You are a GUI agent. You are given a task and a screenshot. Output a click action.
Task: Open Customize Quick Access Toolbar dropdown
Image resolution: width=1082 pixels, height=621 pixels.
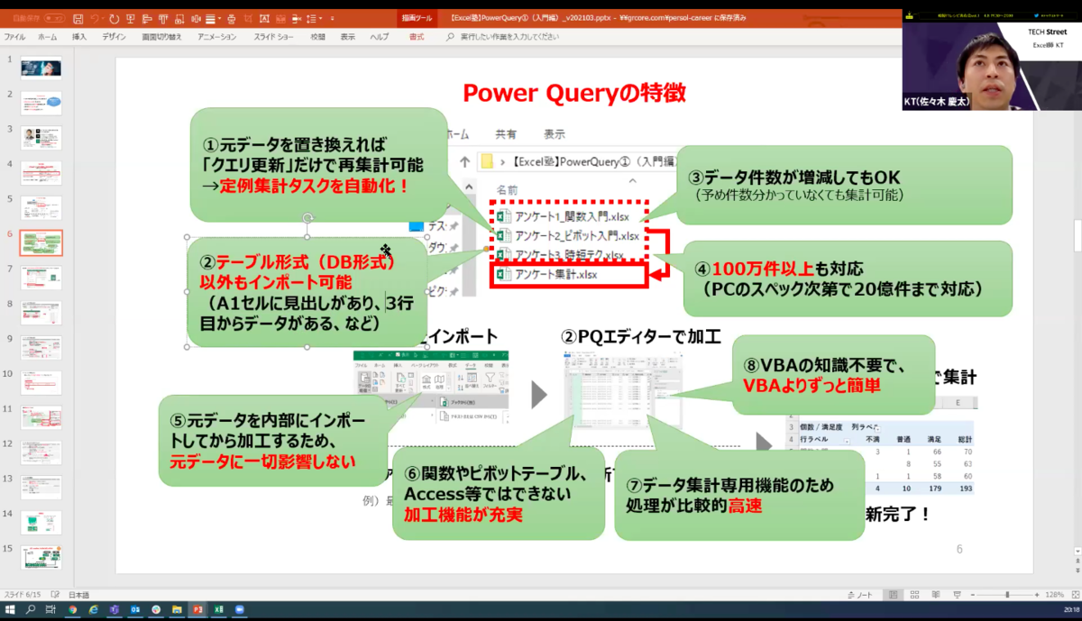tap(333, 18)
